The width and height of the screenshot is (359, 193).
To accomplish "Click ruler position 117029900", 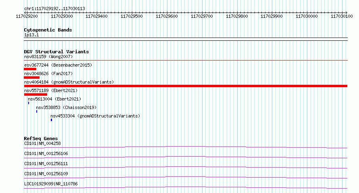I will [x=271, y=16].
